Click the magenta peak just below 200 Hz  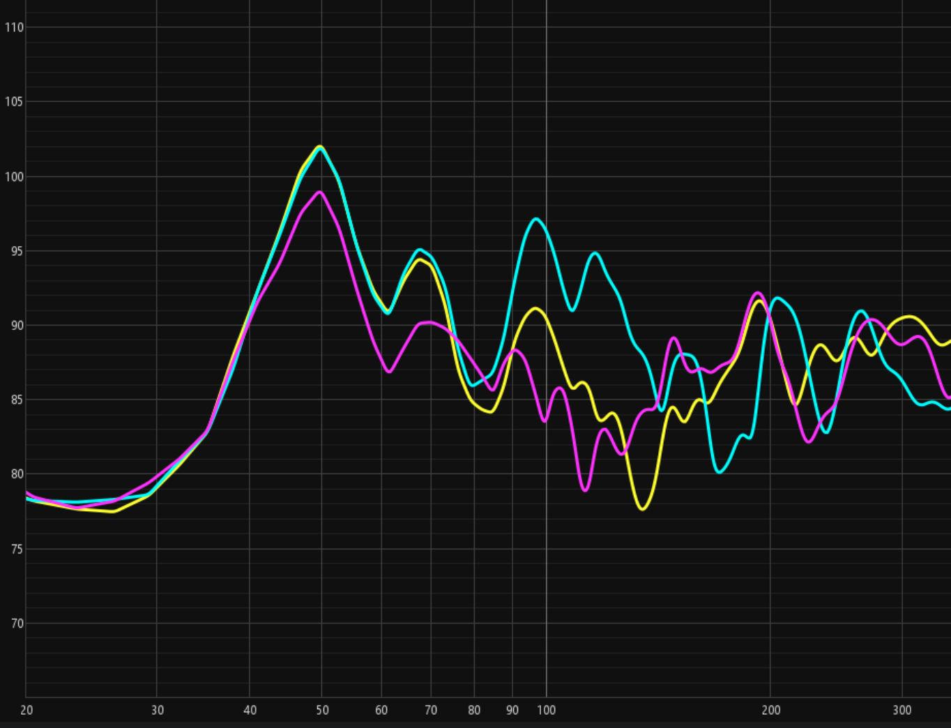click(758, 293)
